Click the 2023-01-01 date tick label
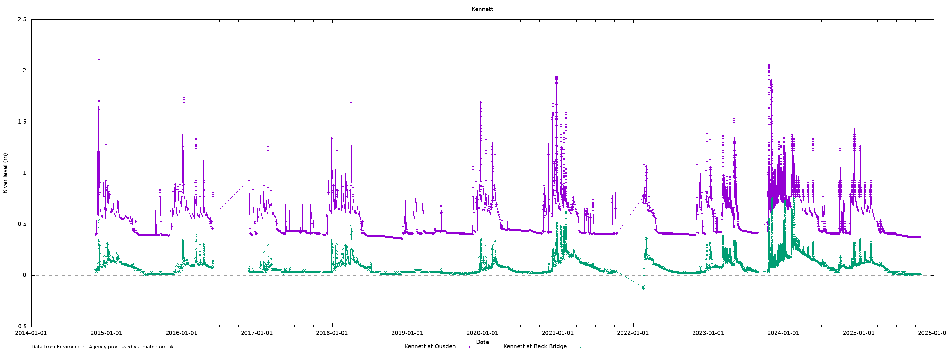 [708, 333]
